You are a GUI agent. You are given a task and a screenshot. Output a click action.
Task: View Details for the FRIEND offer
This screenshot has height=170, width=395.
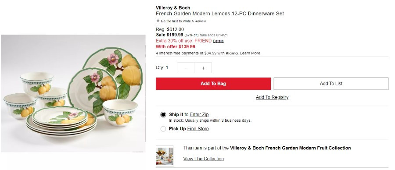(218, 41)
